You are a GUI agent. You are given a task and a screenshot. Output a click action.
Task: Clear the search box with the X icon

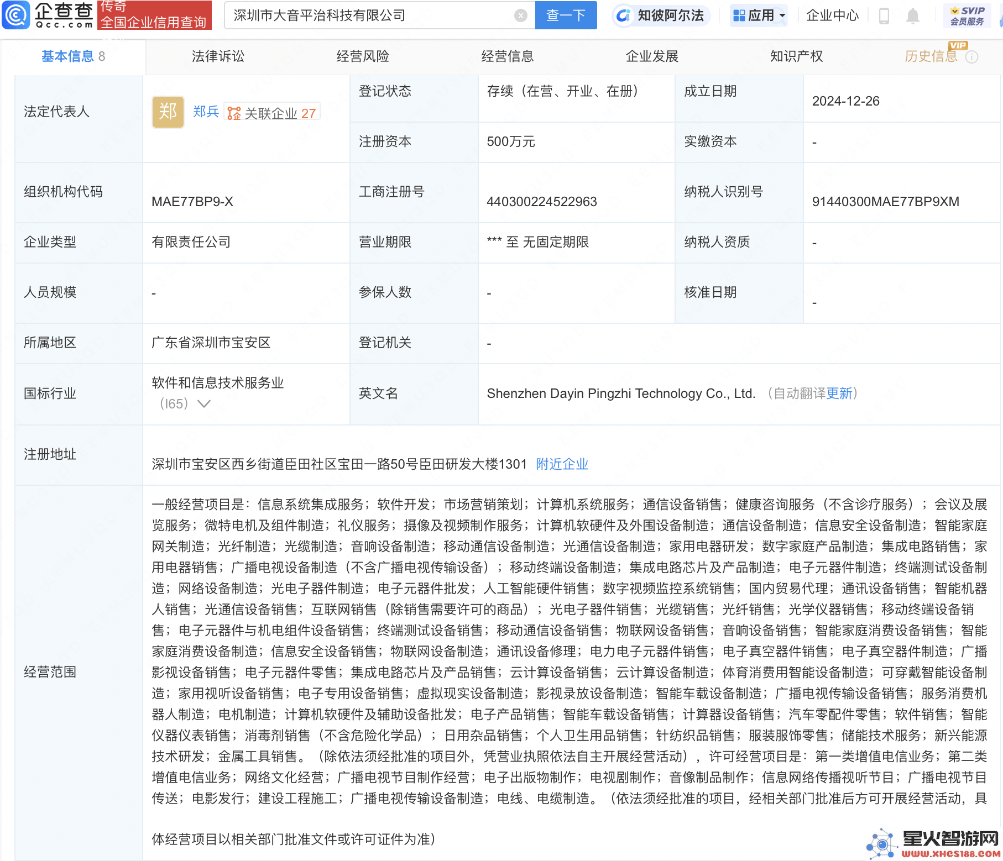(520, 15)
